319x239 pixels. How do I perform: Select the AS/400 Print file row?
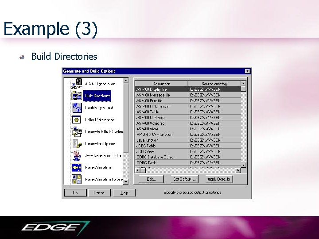(188, 100)
